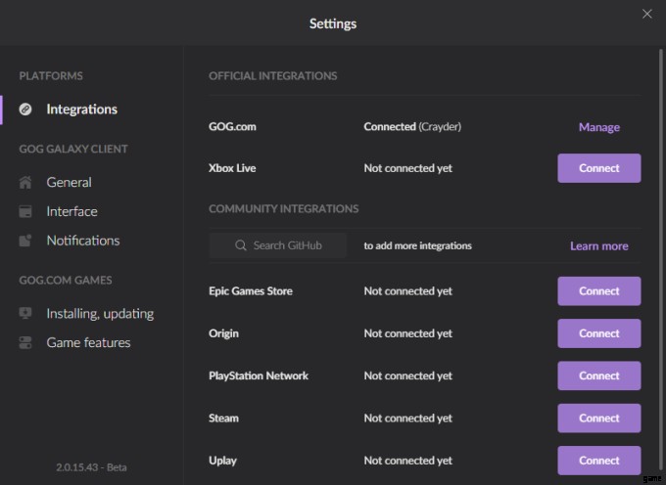Focus the Search GitHub input field
The height and width of the screenshot is (485, 666).
tap(286, 245)
